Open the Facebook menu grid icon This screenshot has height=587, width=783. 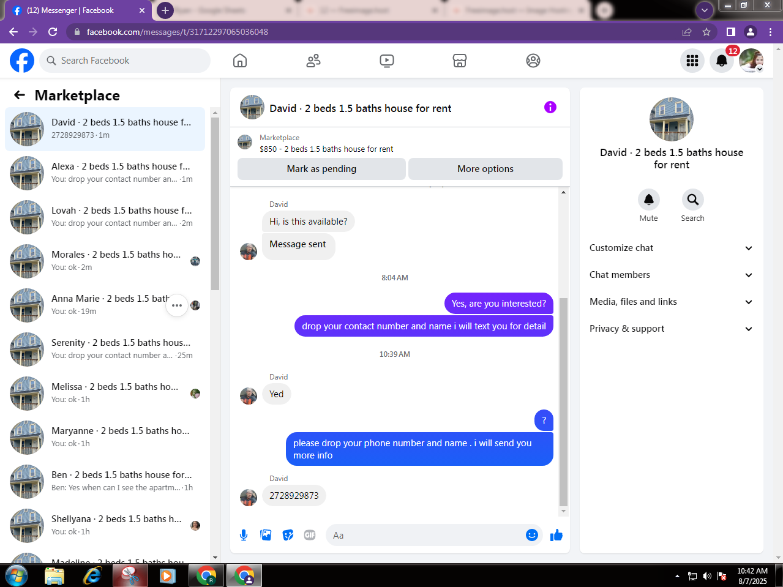pos(692,61)
